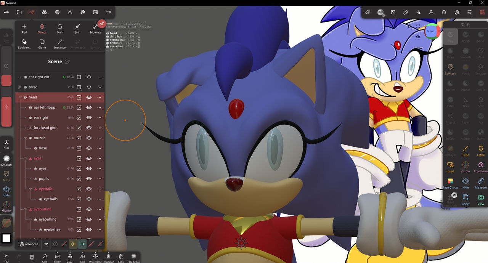Click the red pin panel icon
The height and width of the screenshot is (263, 488).
click(x=101, y=24)
